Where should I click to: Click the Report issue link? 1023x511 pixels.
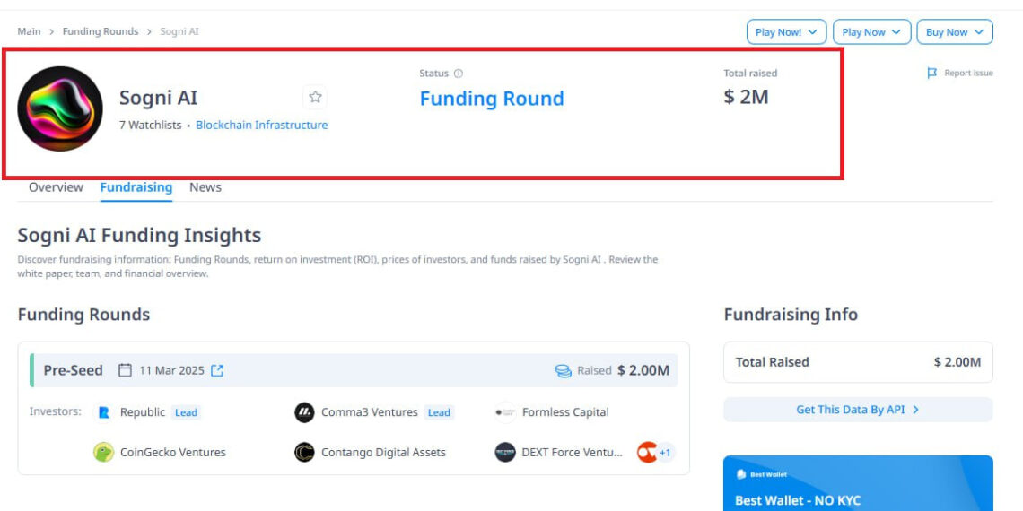click(968, 73)
